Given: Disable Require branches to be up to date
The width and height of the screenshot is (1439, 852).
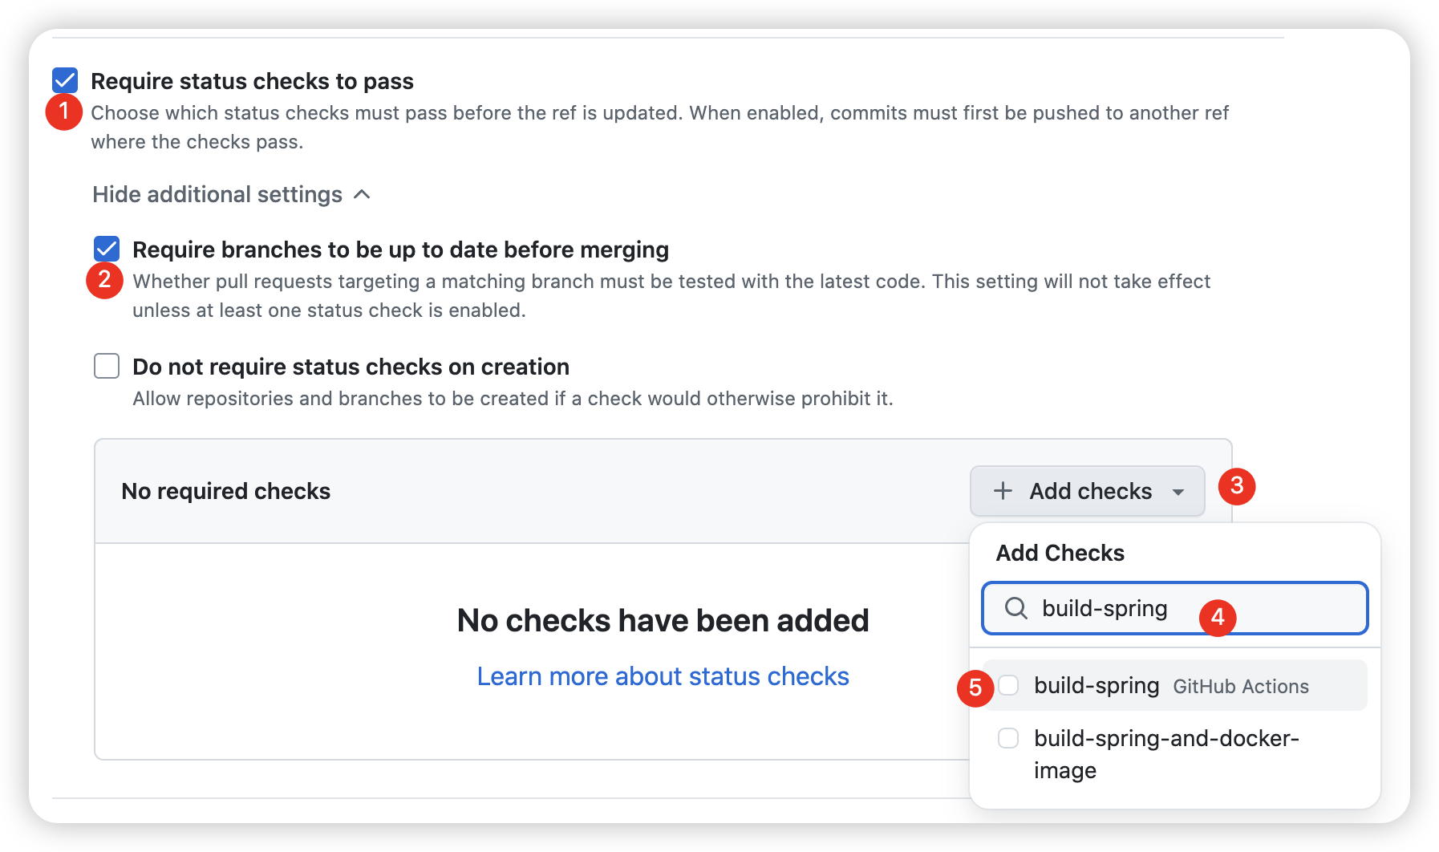Looking at the screenshot, I should [107, 249].
